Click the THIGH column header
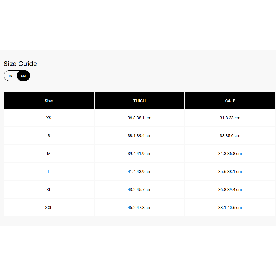This screenshot has height=276, width=276. coord(139,101)
